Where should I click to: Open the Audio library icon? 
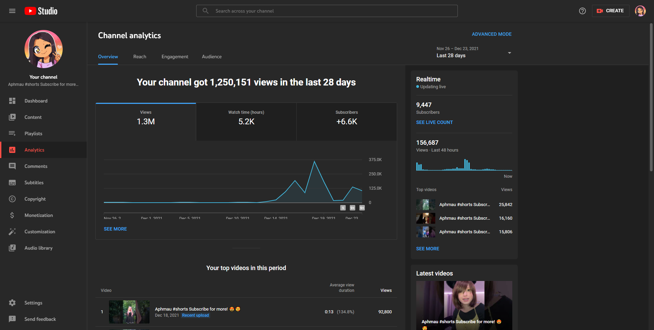(12, 248)
